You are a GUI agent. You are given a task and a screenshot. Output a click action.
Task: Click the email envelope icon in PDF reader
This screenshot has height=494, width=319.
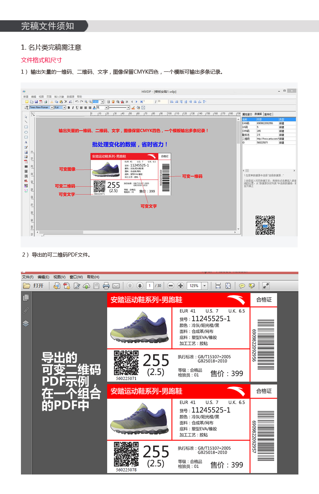pos(116,286)
